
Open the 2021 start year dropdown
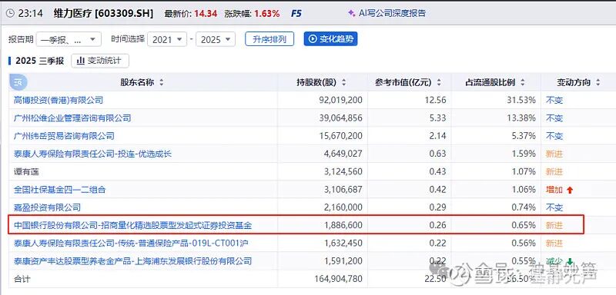click(x=167, y=39)
